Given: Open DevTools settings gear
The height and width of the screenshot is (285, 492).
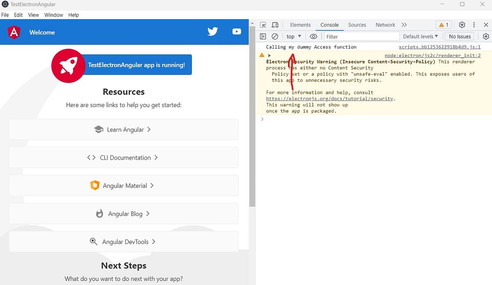Looking at the screenshot, I should point(462,25).
